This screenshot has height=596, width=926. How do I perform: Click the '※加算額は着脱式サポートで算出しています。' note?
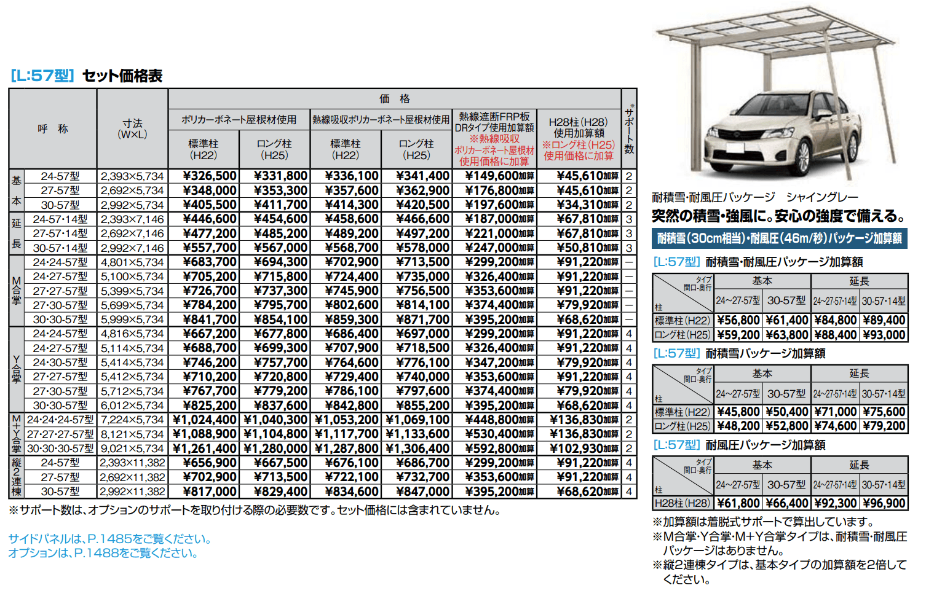(x=762, y=522)
